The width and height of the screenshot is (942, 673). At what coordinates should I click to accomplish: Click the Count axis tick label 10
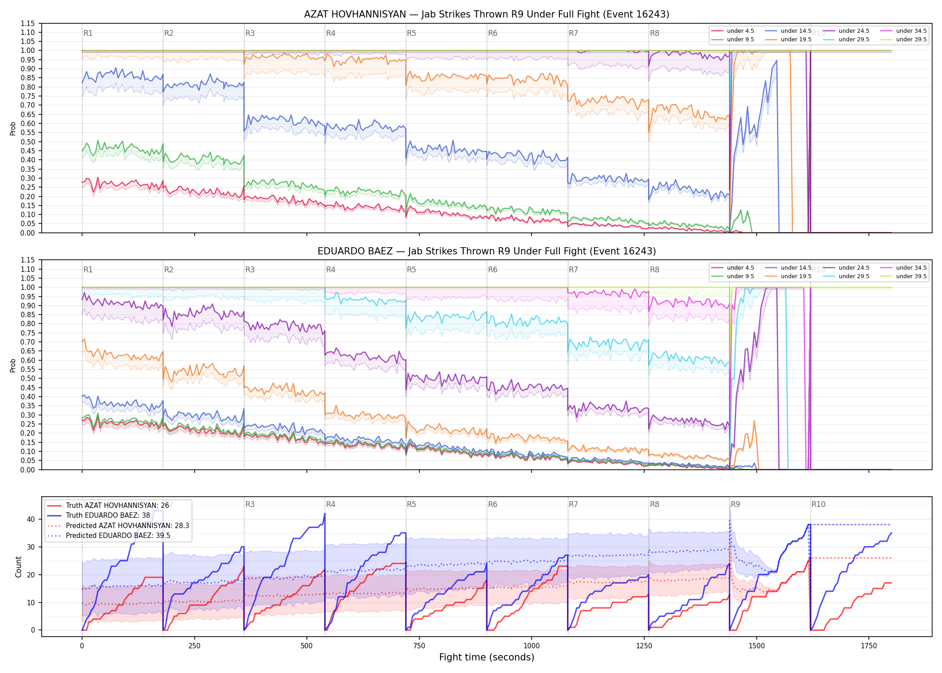point(31,603)
